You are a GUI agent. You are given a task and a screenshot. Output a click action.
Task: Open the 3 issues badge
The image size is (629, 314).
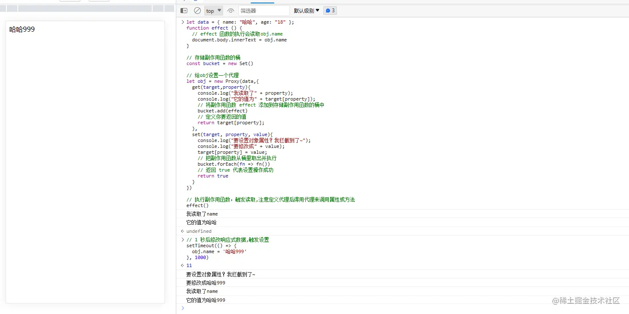tap(330, 11)
